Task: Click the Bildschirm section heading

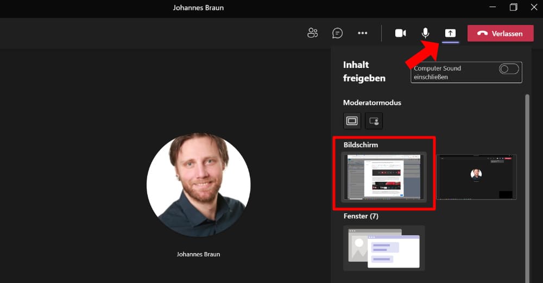Action: point(361,145)
